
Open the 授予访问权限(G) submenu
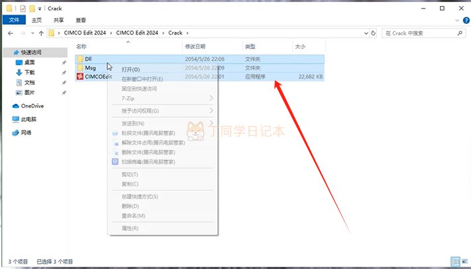click(x=162, y=111)
